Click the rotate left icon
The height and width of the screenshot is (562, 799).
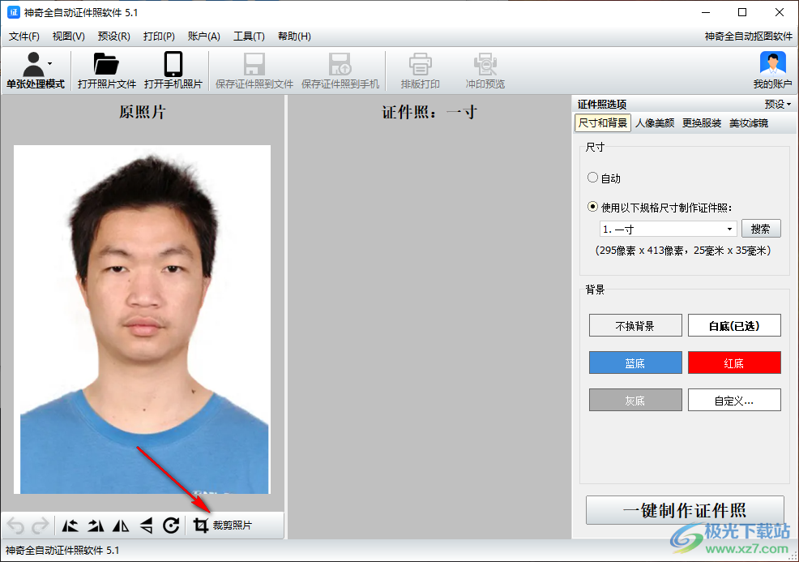click(x=70, y=526)
